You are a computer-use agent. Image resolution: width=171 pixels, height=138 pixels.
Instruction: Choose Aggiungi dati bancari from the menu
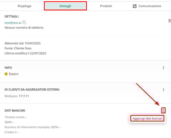(x=148, y=118)
